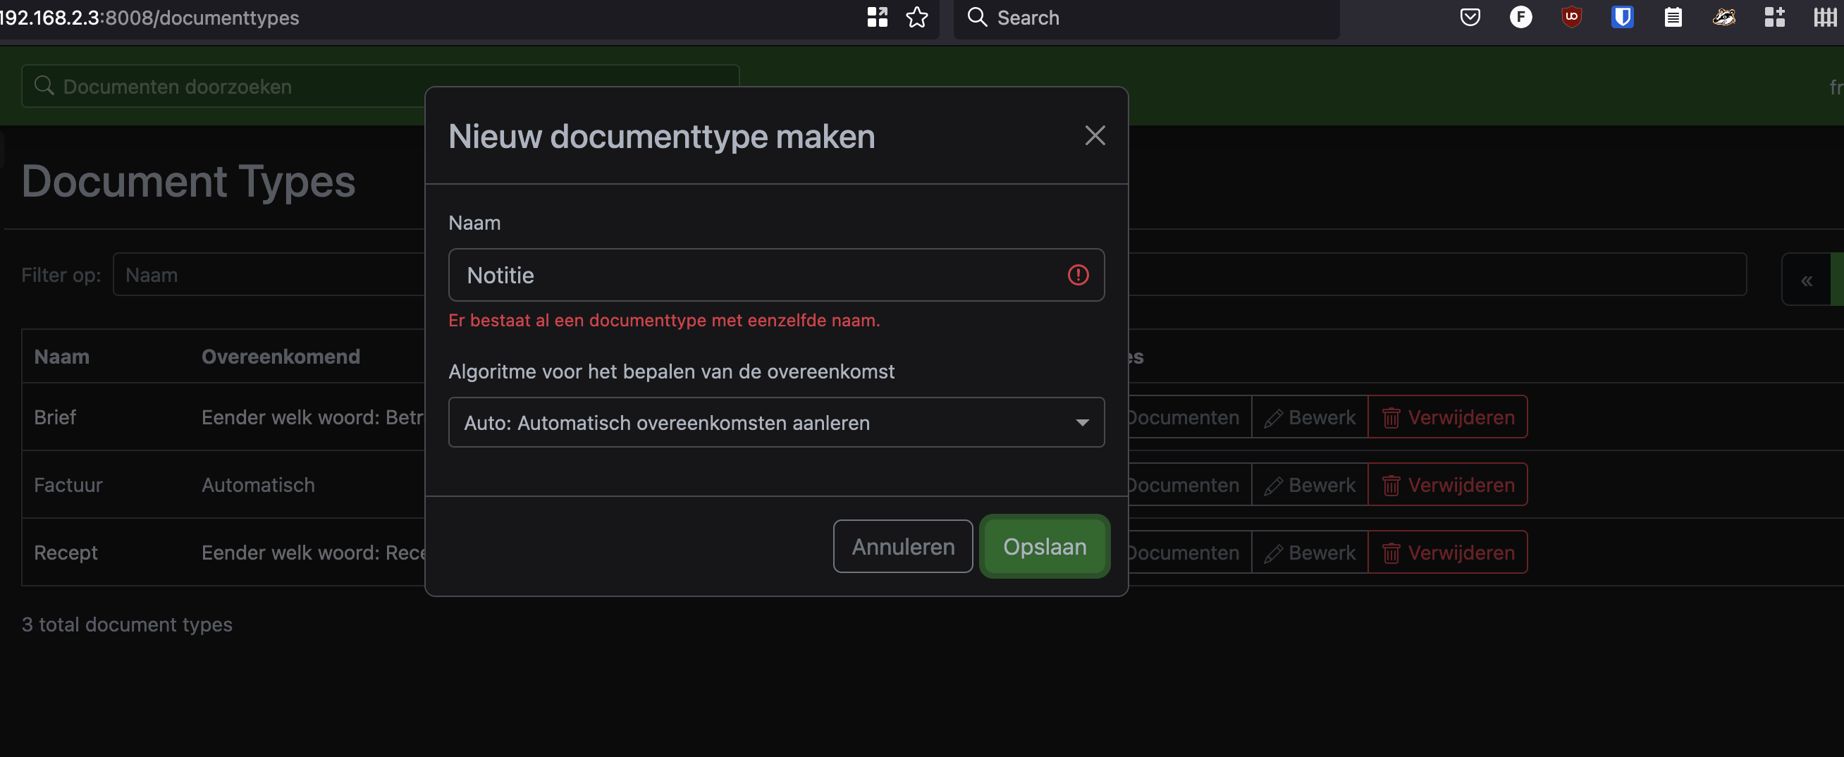
Task: Open the browser Search box
Action: pyautogui.click(x=1146, y=18)
